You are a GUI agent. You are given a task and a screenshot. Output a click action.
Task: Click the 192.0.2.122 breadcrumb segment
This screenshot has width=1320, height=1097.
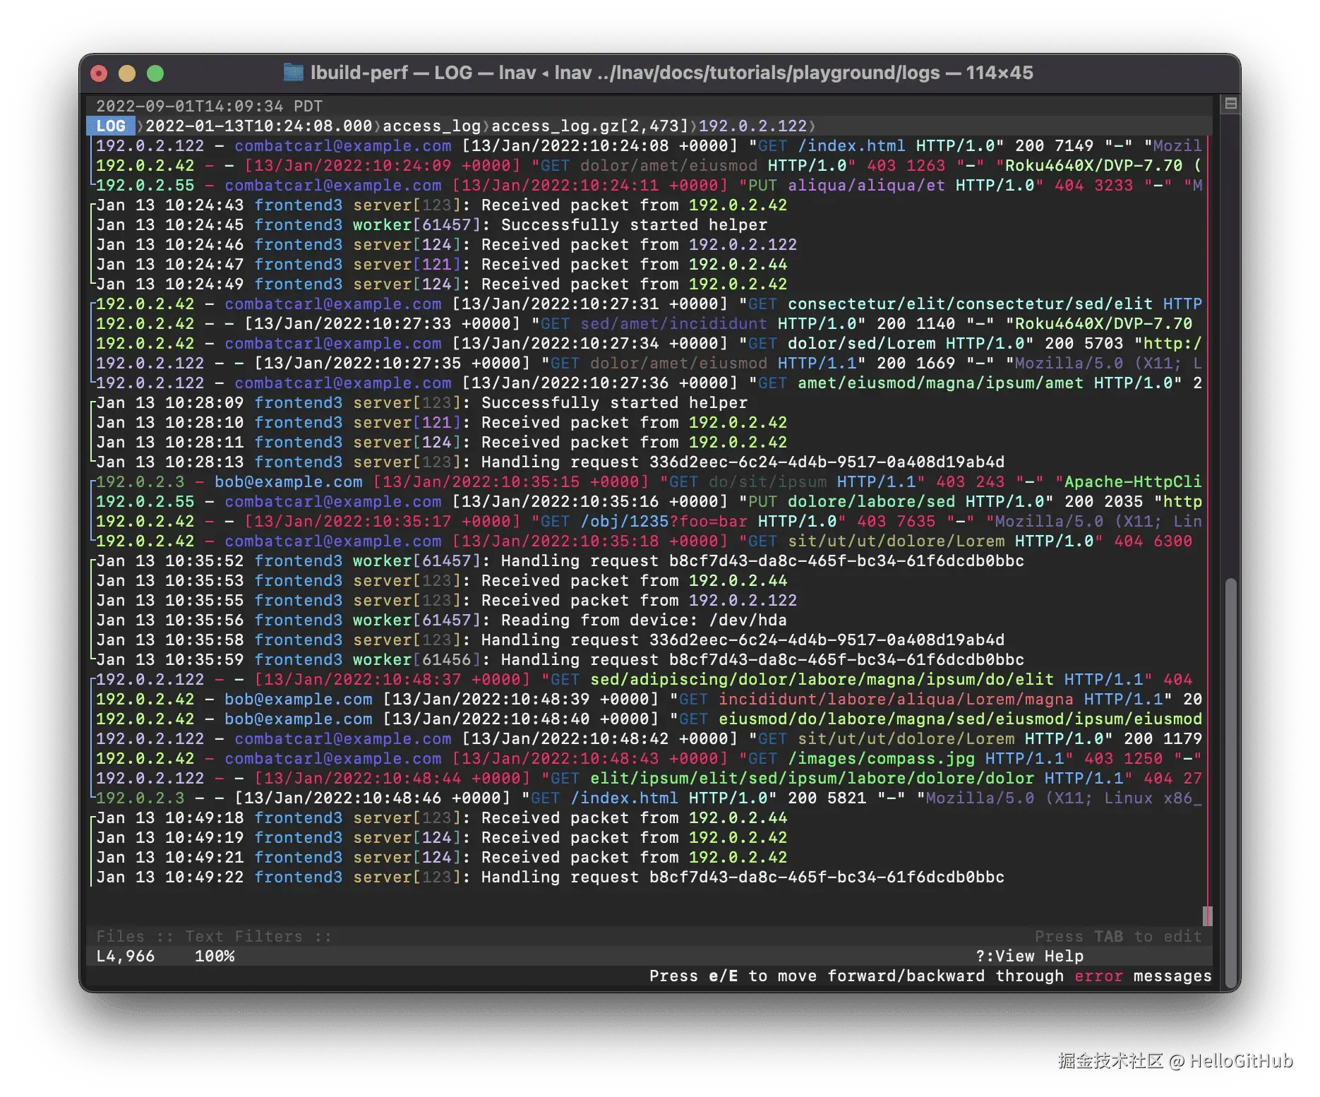click(752, 126)
